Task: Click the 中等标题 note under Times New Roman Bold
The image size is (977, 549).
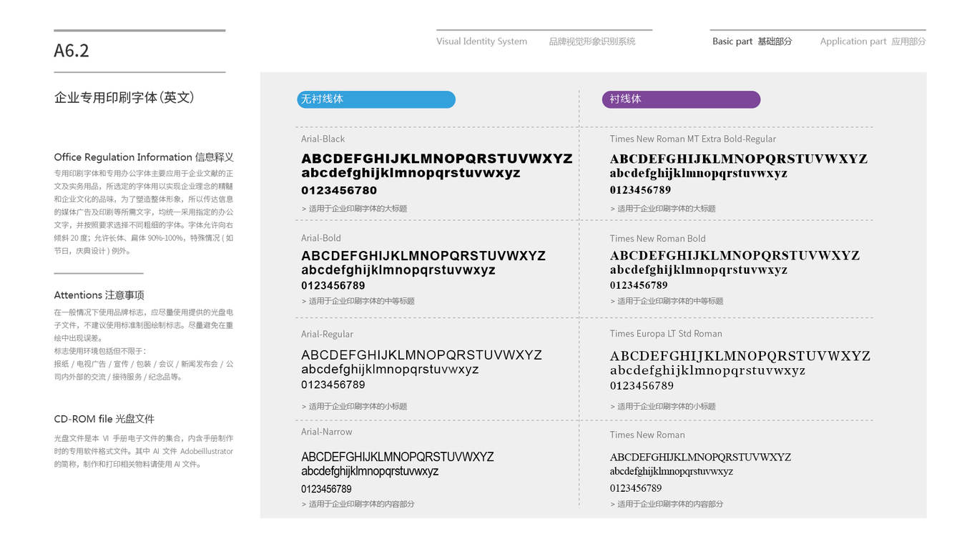Action: [667, 301]
